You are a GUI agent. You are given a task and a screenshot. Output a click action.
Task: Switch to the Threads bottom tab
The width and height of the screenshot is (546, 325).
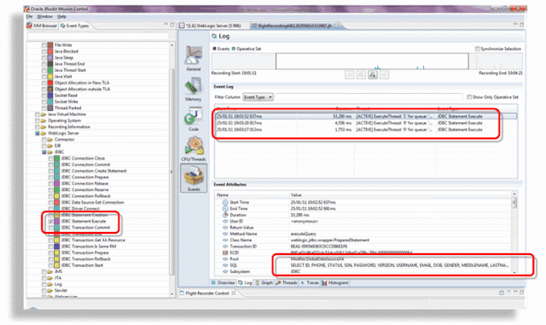287,282
